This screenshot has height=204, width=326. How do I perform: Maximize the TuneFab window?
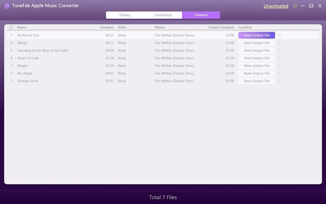311,6
